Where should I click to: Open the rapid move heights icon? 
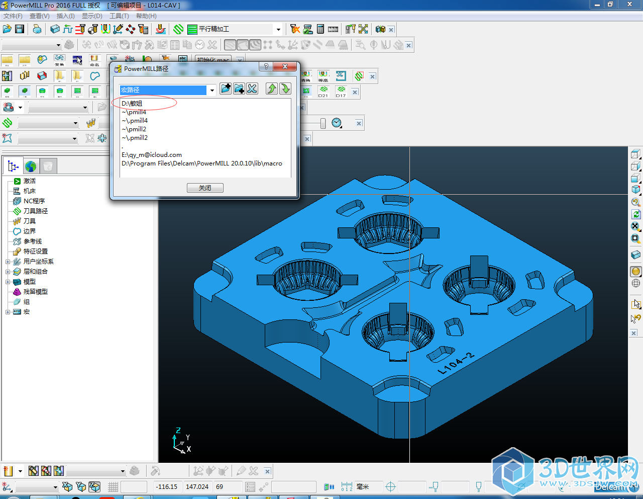tap(80, 29)
